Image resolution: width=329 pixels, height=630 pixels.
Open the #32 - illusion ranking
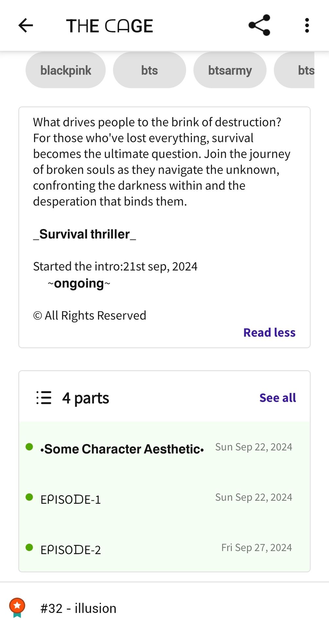(78, 608)
